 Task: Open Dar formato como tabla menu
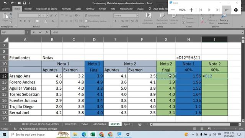tap(162, 19)
